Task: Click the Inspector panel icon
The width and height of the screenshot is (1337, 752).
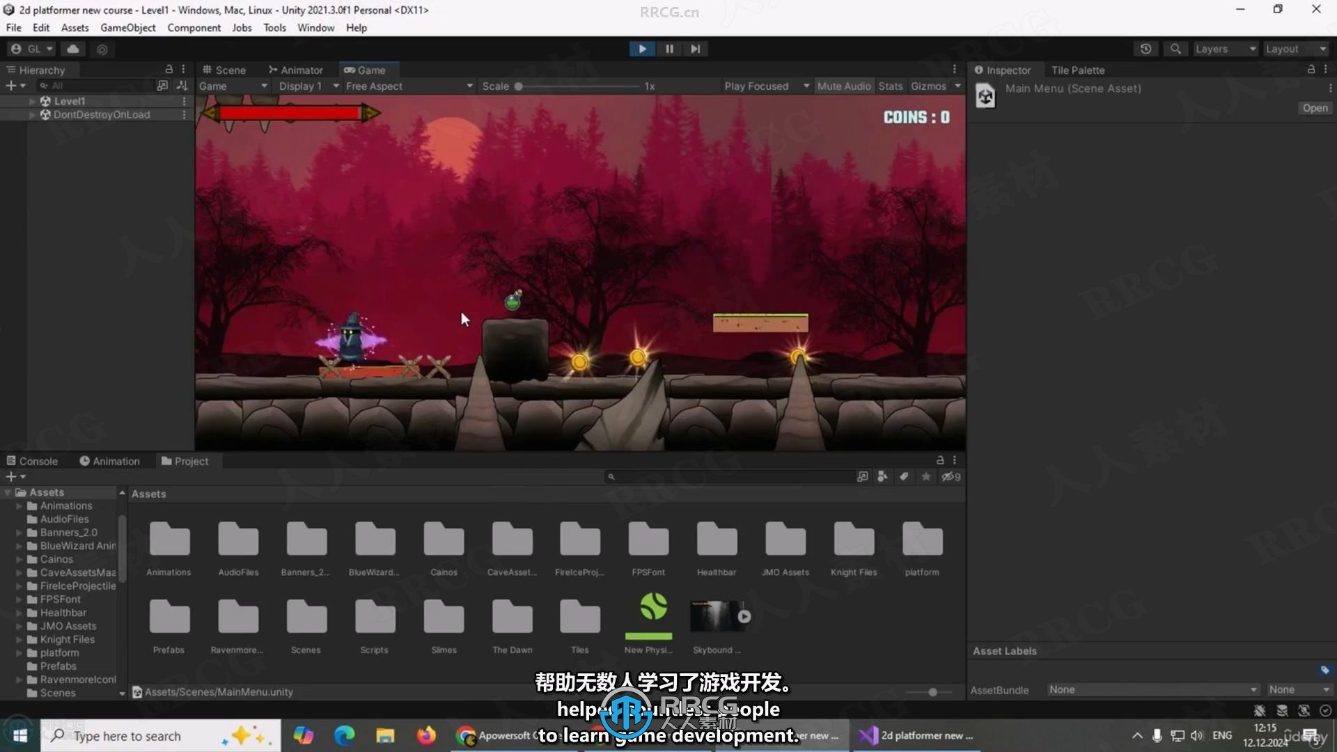Action: pyautogui.click(x=980, y=70)
